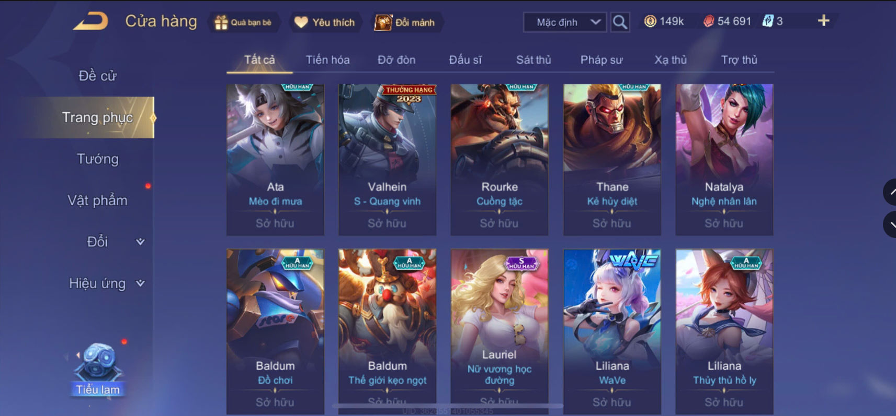Click the down chevron on right edge

point(891,225)
